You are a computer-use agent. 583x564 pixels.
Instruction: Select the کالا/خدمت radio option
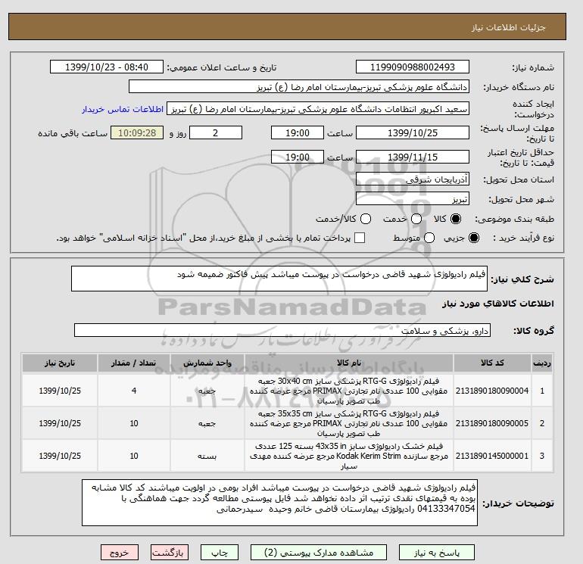tap(366, 219)
